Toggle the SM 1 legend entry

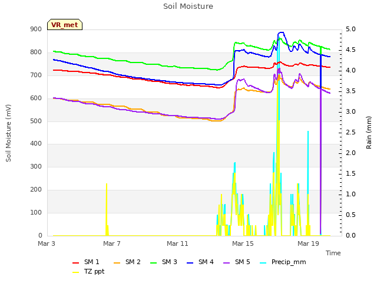point(86,262)
